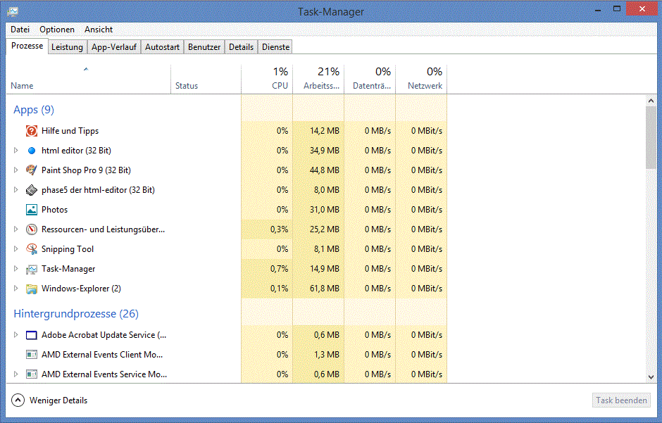
Task: Click the Snipping Tool scissors icon
Action: (x=32, y=249)
